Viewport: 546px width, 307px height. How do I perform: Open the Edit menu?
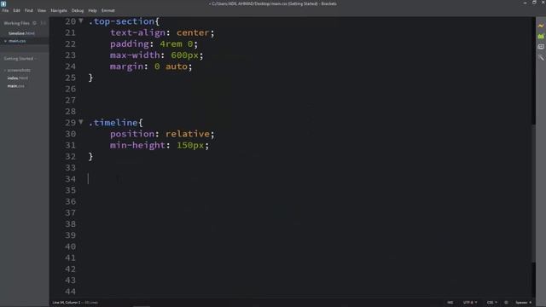point(16,10)
